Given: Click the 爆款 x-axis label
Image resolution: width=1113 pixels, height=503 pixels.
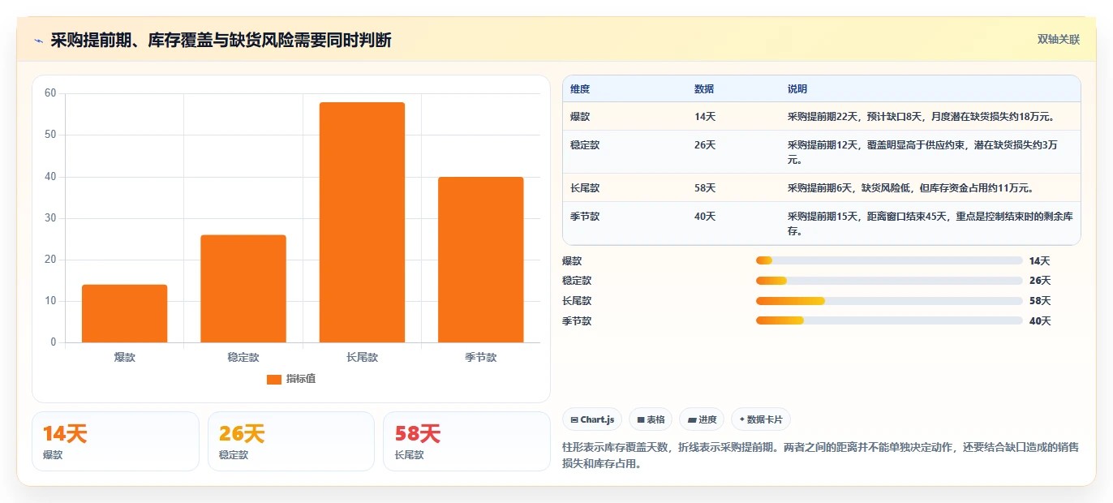Looking at the screenshot, I should coord(124,357).
